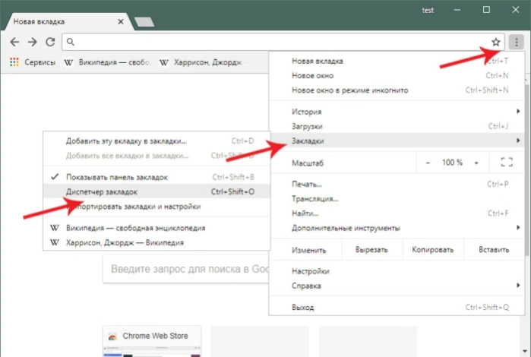The image size is (531, 357).
Task: Select Новое окно menu item
Action: coord(397,75)
